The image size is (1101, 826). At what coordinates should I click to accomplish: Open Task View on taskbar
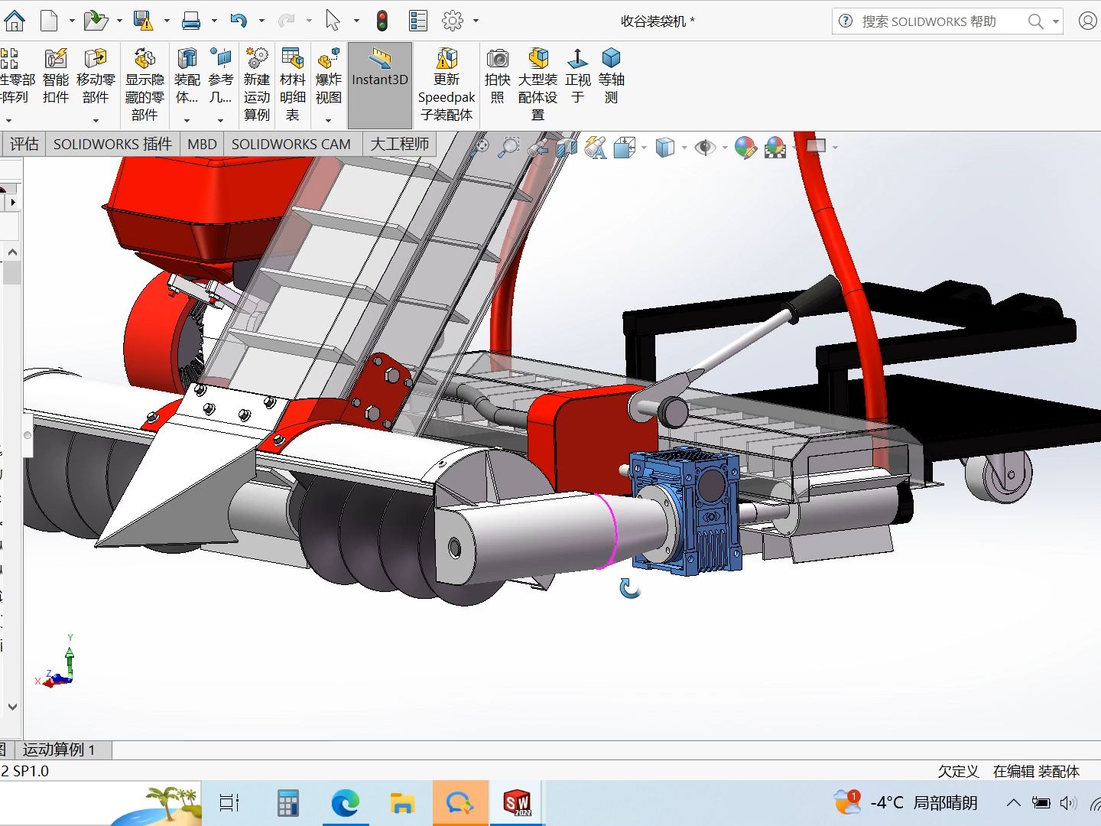coord(229,803)
